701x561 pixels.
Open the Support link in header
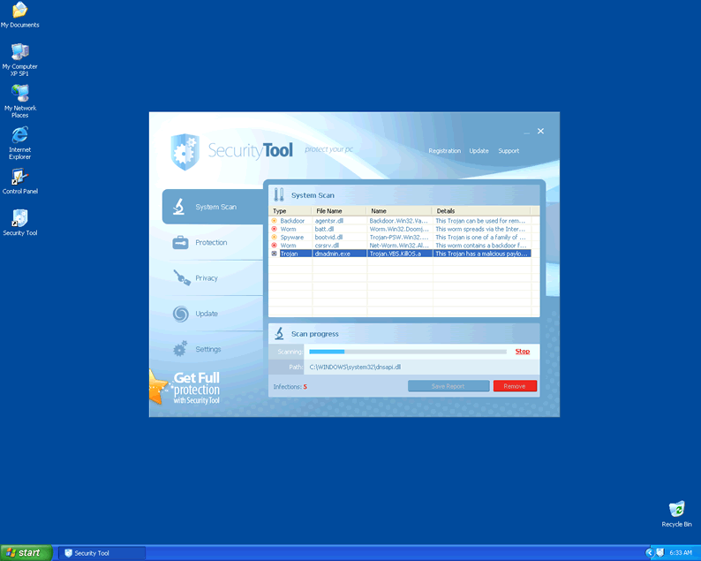509,151
